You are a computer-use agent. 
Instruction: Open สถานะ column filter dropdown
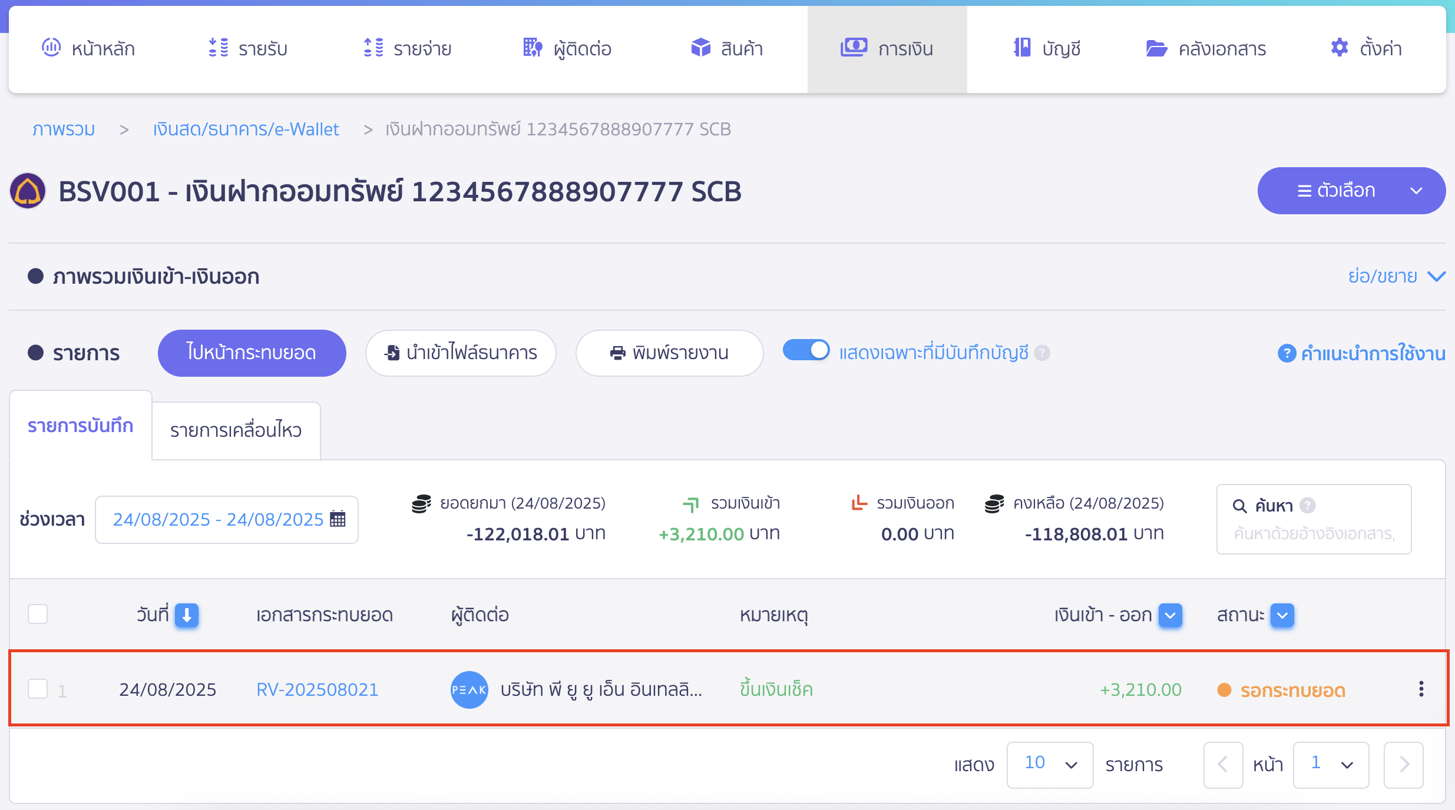[1282, 615]
